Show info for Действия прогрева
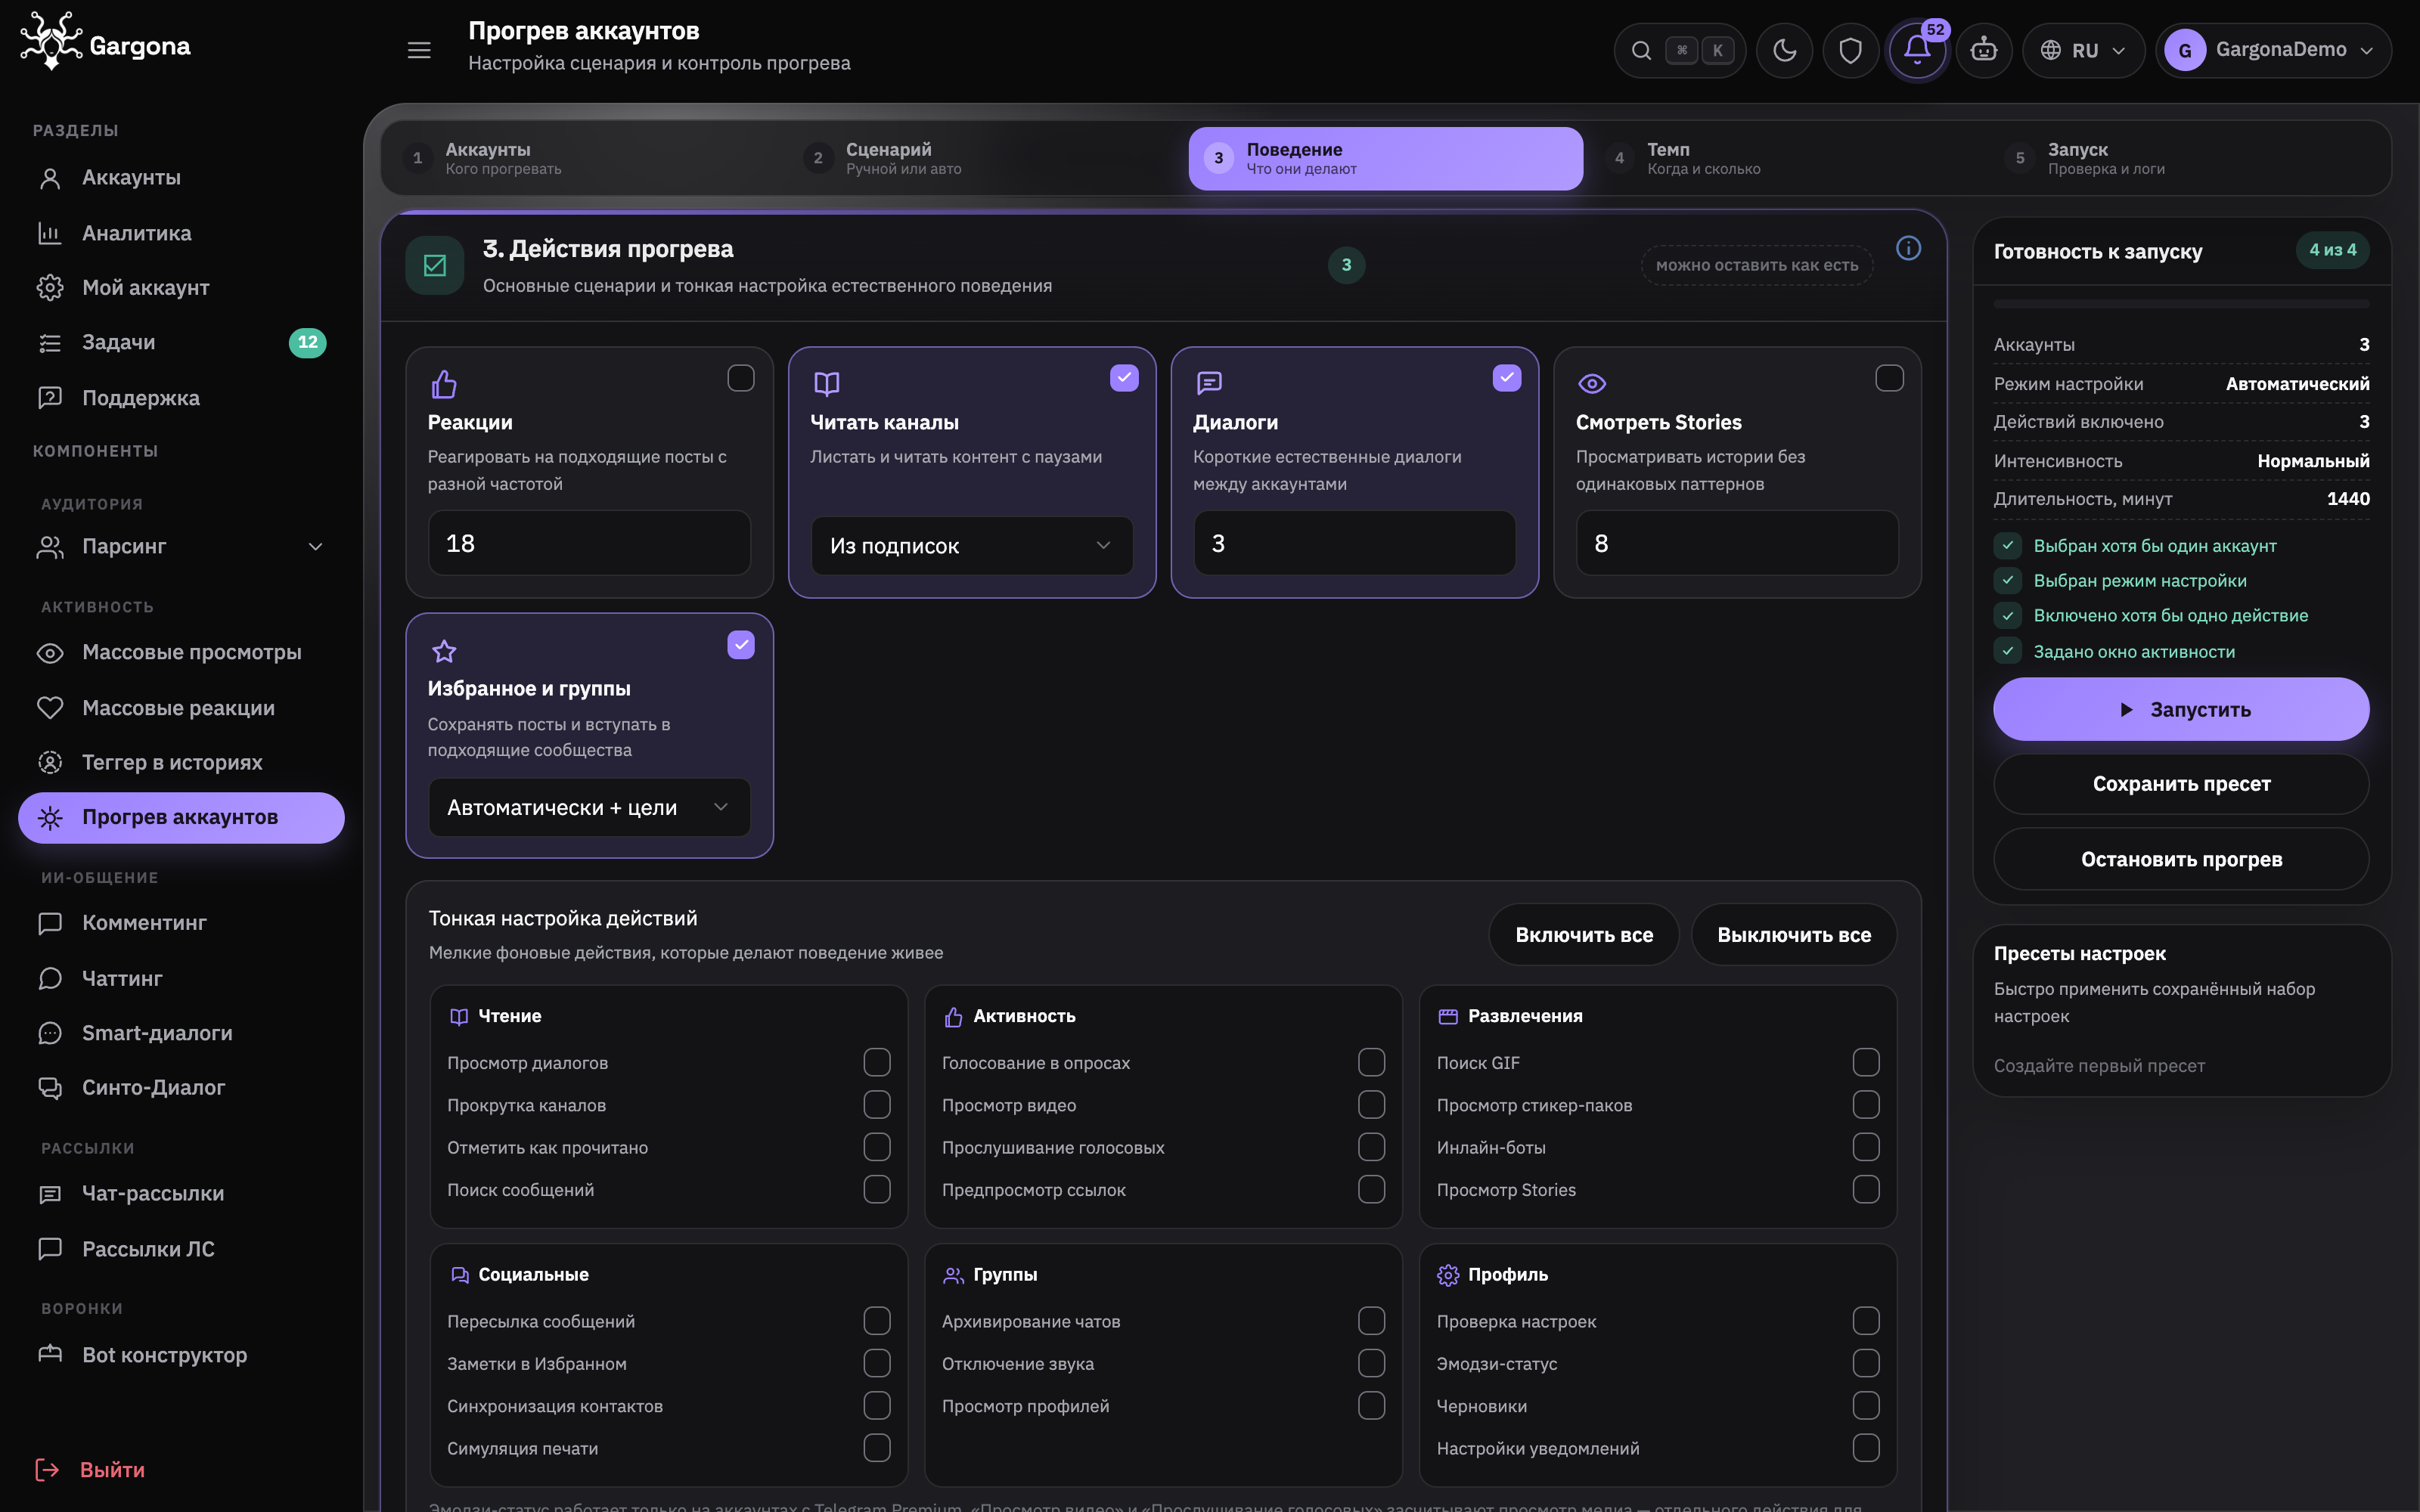Viewport: 2420px width, 1512px height. pos(1908,248)
